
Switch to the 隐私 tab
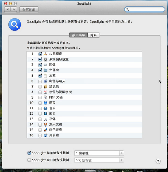pyautogui.click(x=94, y=35)
